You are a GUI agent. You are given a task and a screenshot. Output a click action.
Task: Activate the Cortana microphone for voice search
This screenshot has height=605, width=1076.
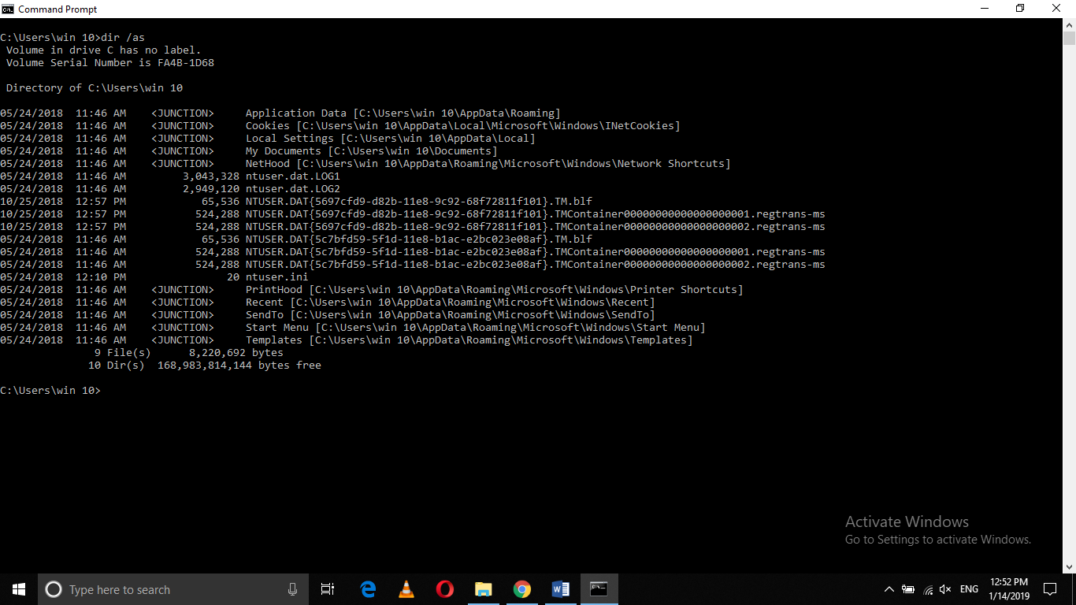(x=292, y=588)
